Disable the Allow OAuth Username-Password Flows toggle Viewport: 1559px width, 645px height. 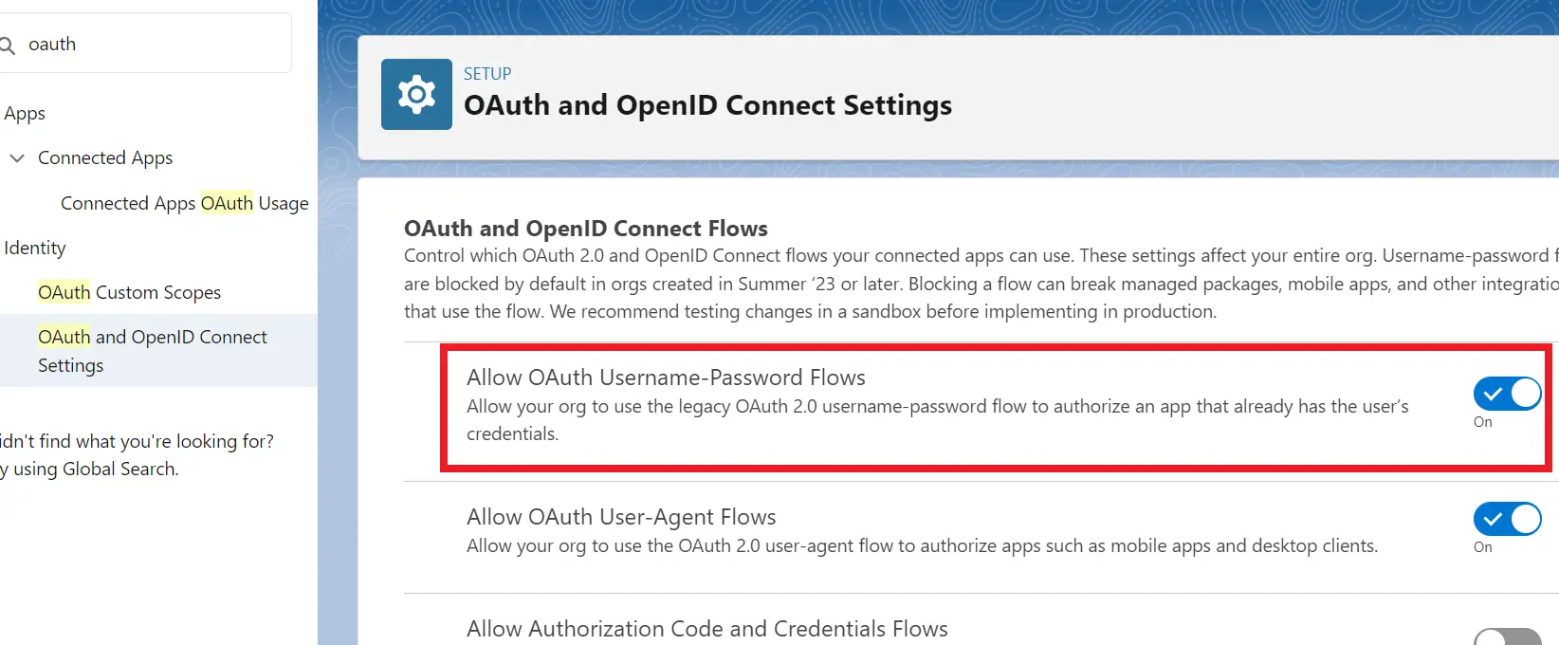click(1506, 393)
